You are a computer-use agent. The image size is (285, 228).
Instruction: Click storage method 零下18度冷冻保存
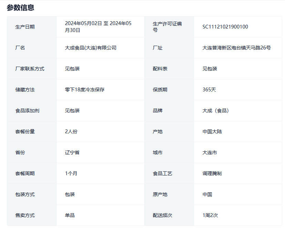tap(85, 90)
